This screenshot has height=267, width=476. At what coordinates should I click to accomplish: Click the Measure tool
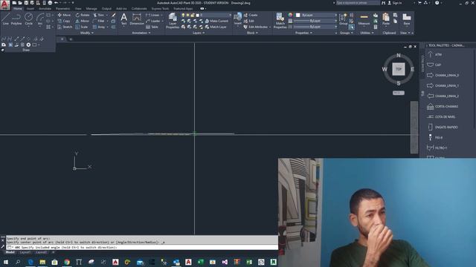point(364,19)
